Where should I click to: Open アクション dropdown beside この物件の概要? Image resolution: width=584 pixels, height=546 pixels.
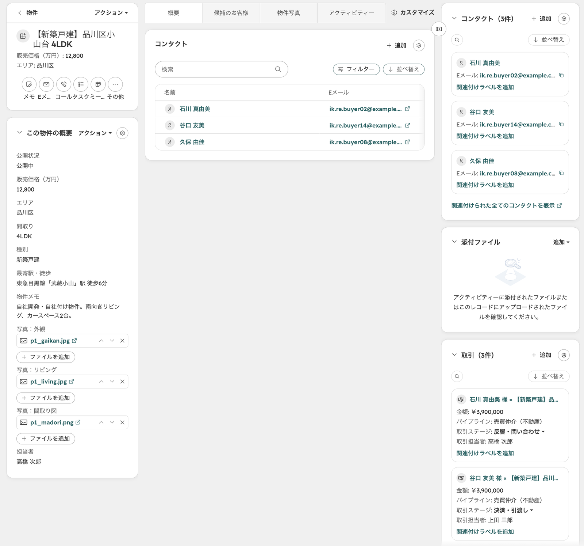coord(95,133)
